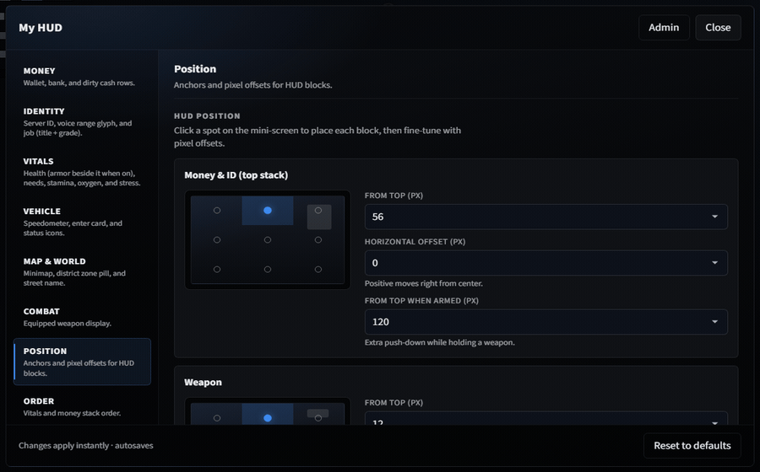
Task: Open the From Top When Armed dropdown arrow
Action: tap(714, 322)
